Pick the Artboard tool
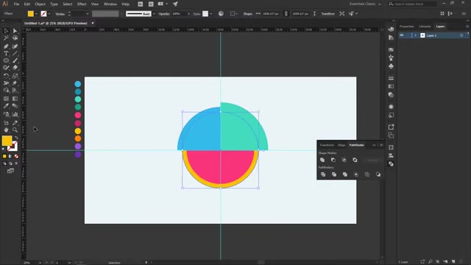471x265 pixels. click(x=6, y=123)
